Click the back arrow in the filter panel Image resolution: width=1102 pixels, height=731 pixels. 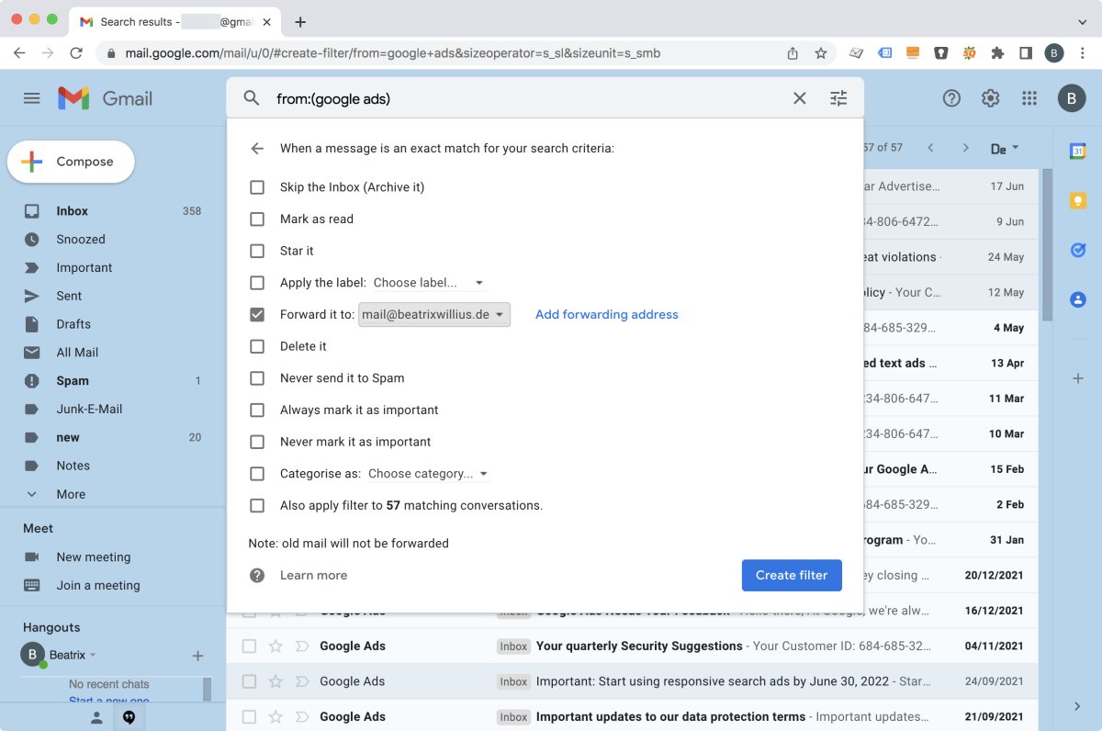click(257, 148)
